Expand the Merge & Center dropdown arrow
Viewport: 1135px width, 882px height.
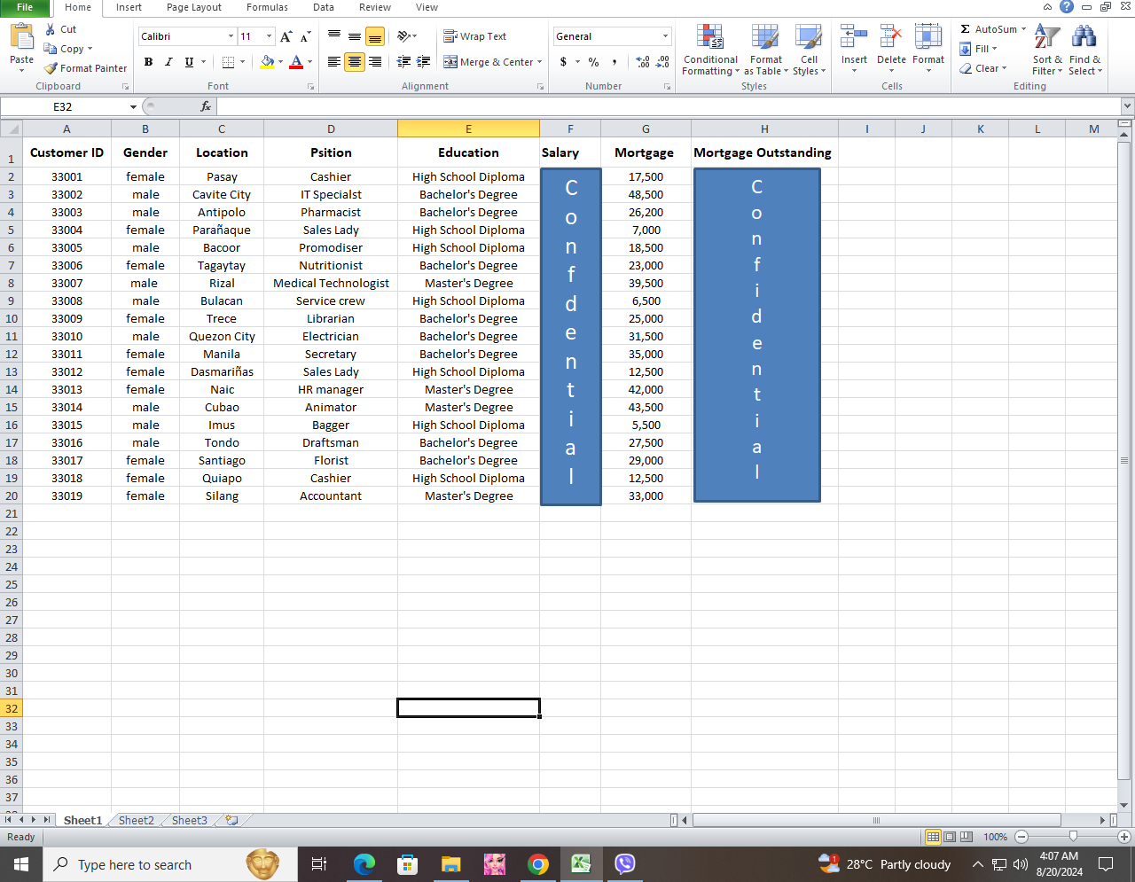click(x=541, y=62)
